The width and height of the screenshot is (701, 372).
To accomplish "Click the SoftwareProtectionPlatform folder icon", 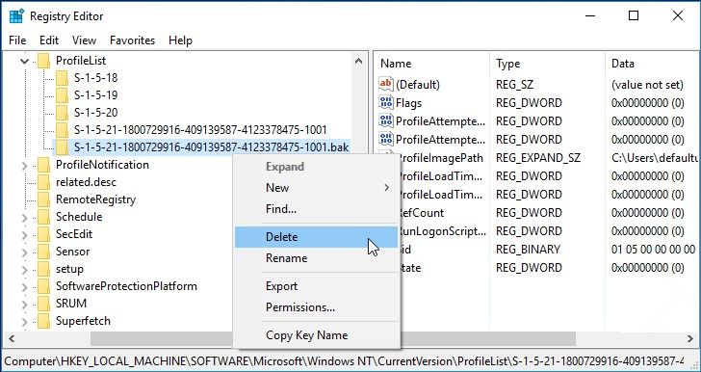I will [44, 286].
